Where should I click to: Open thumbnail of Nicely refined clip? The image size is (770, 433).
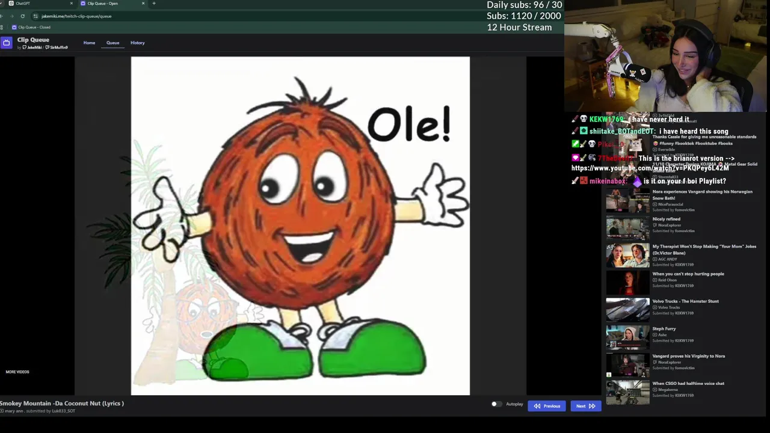(x=627, y=228)
